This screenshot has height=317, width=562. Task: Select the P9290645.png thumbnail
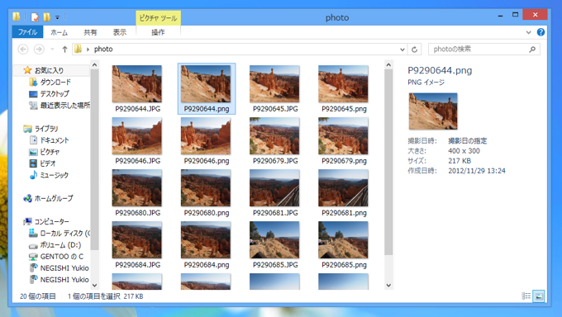[343, 84]
